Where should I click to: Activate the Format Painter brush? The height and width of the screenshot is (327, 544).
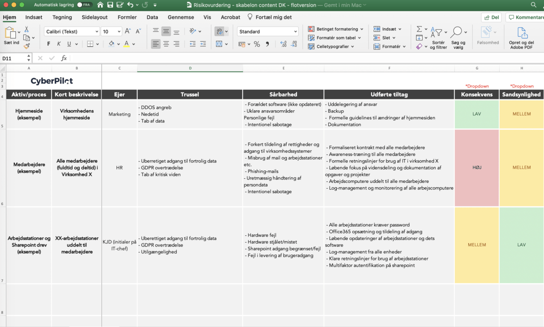(26, 45)
